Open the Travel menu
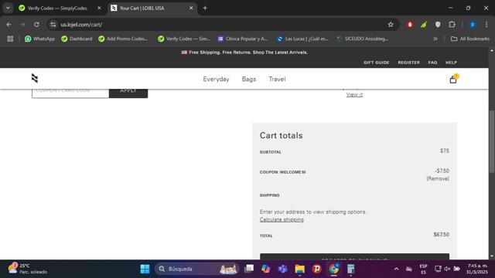 [277, 79]
